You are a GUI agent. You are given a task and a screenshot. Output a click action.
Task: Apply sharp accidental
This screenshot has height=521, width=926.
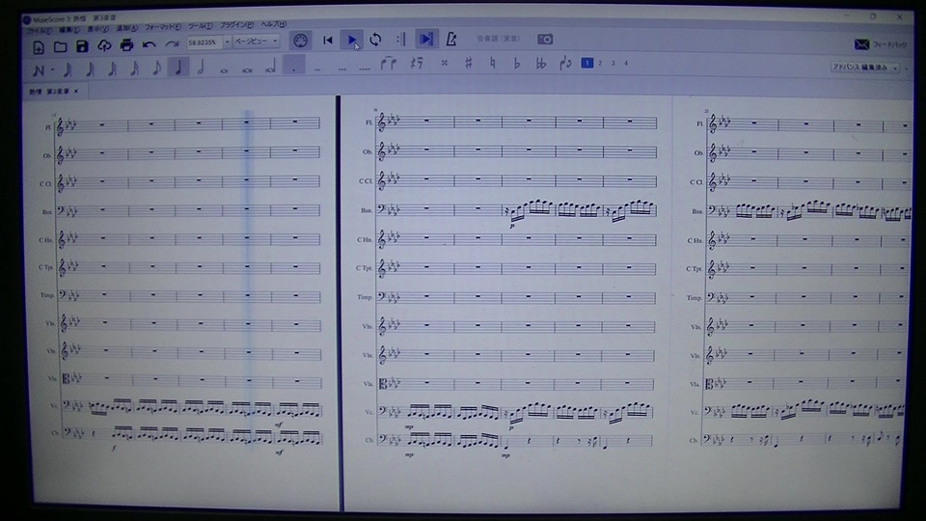click(469, 62)
